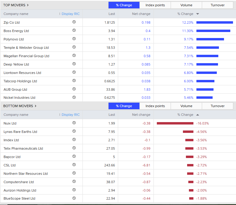Screen dimensions: 236x205
Task: Click Net change header in Bottom Movers
Action: (141, 115)
